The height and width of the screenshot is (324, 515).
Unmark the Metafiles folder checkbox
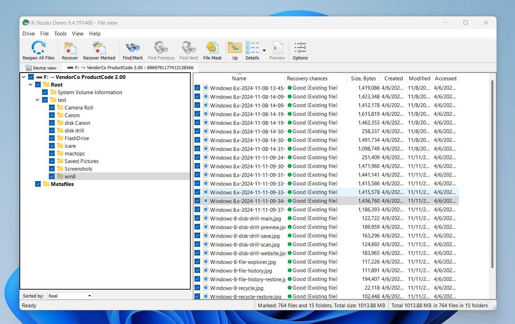[x=38, y=184]
